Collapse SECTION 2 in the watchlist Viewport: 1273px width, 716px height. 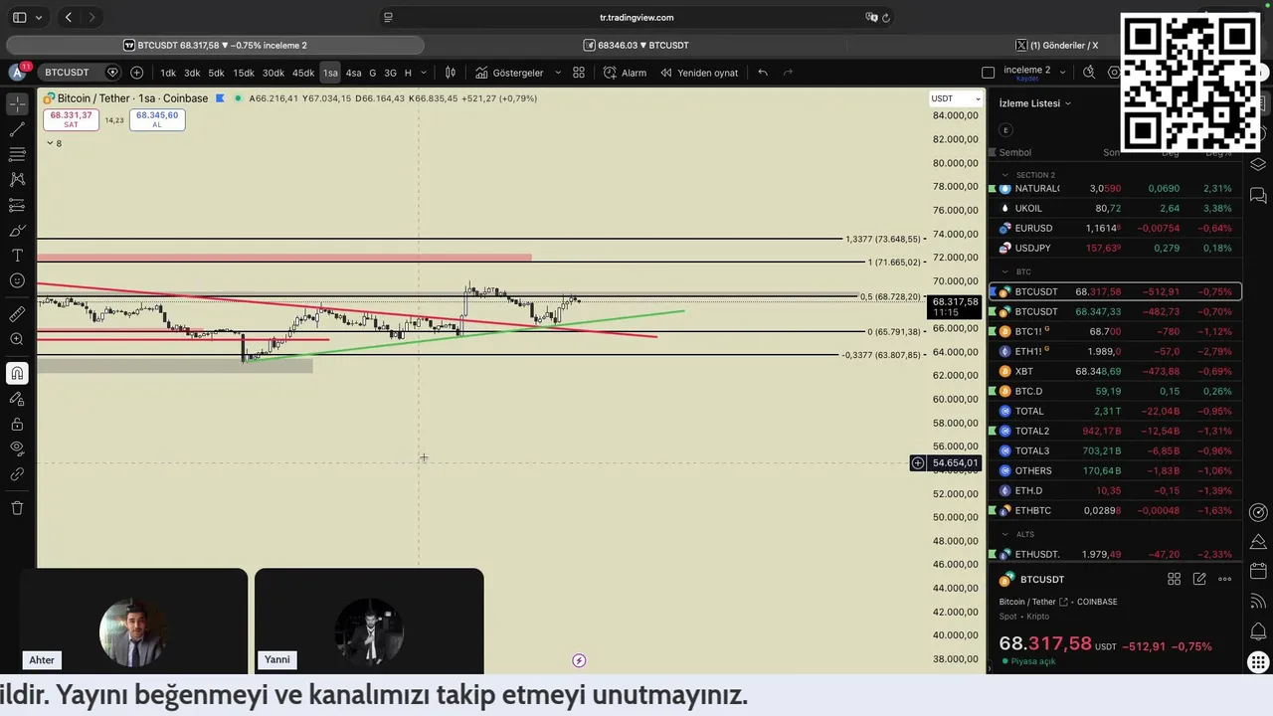[1004, 175]
